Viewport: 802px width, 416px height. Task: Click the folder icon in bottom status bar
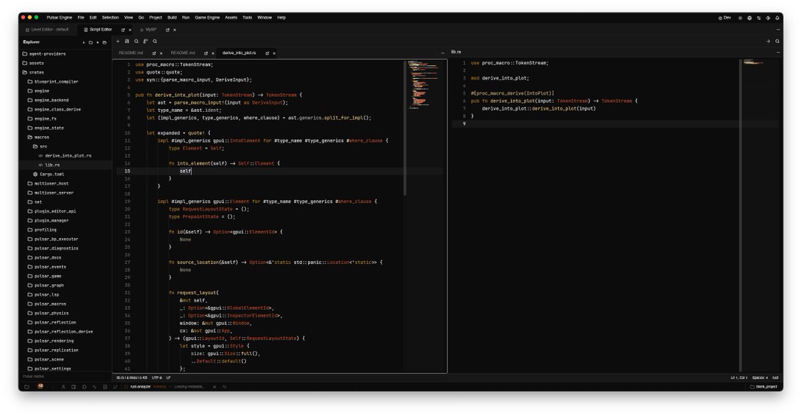pos(27,387)
